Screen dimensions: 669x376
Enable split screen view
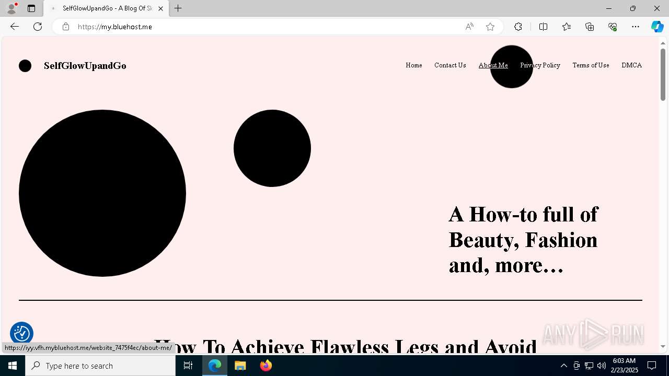click(x=543, y=27)
